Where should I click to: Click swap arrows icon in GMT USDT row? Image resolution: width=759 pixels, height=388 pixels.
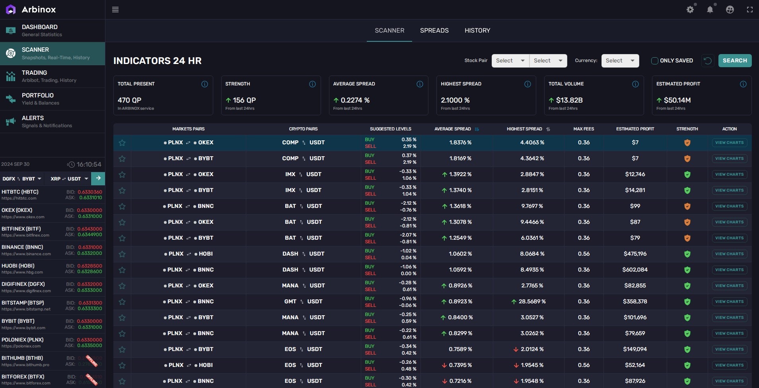(x=302, y=302)
